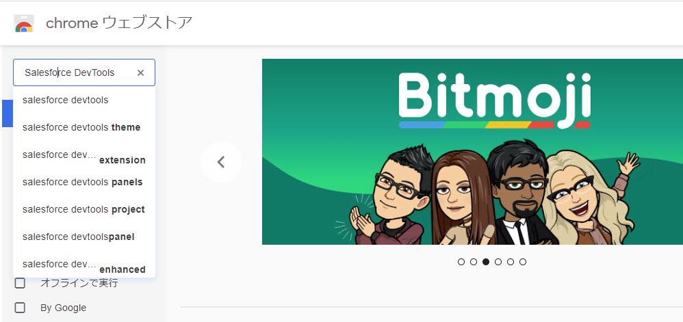683x322 pixels.
Task: Jump to fourth carousel slide dot
Action: coord(498,262)
